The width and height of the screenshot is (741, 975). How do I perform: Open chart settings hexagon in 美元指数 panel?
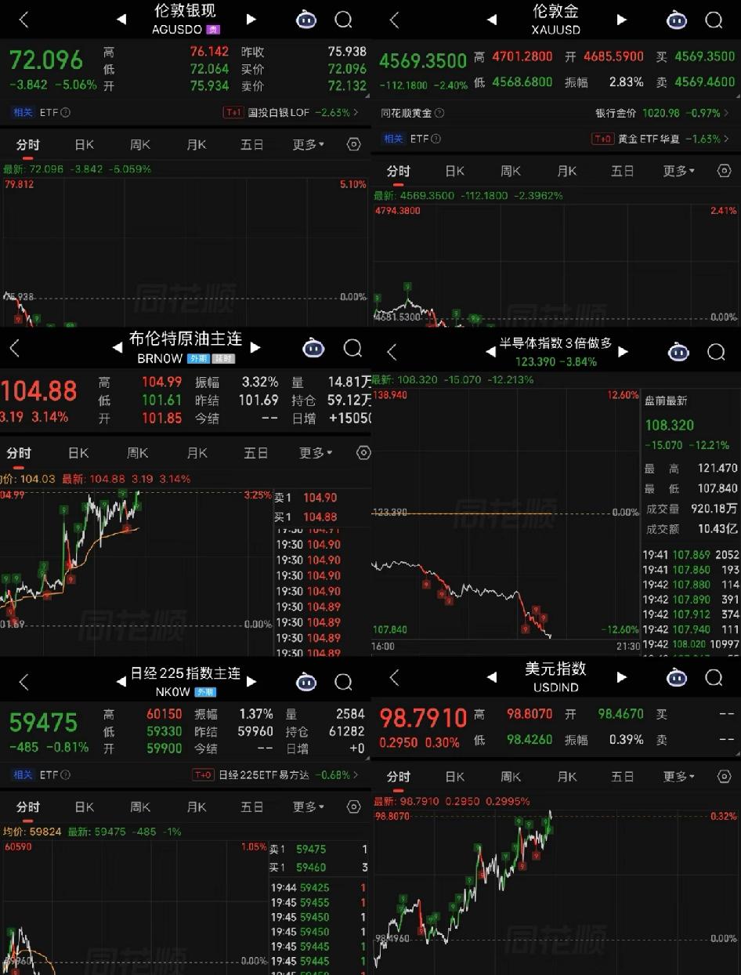(724, 776)
